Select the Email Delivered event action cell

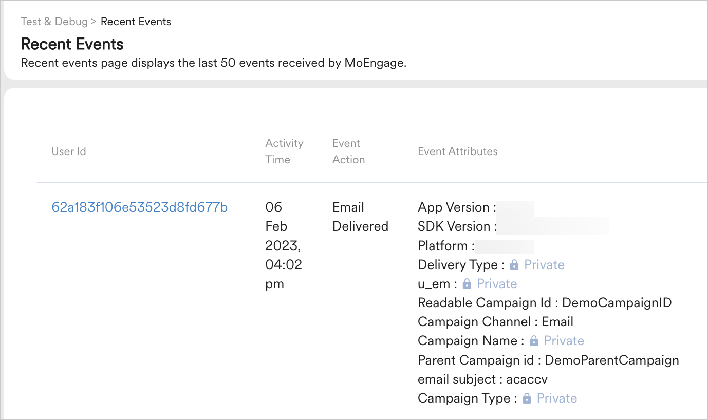(x=360, y=217)
